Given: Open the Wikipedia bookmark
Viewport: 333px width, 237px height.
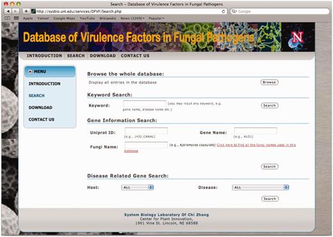Looking at the screenshot, I should [x=108, y=19].
